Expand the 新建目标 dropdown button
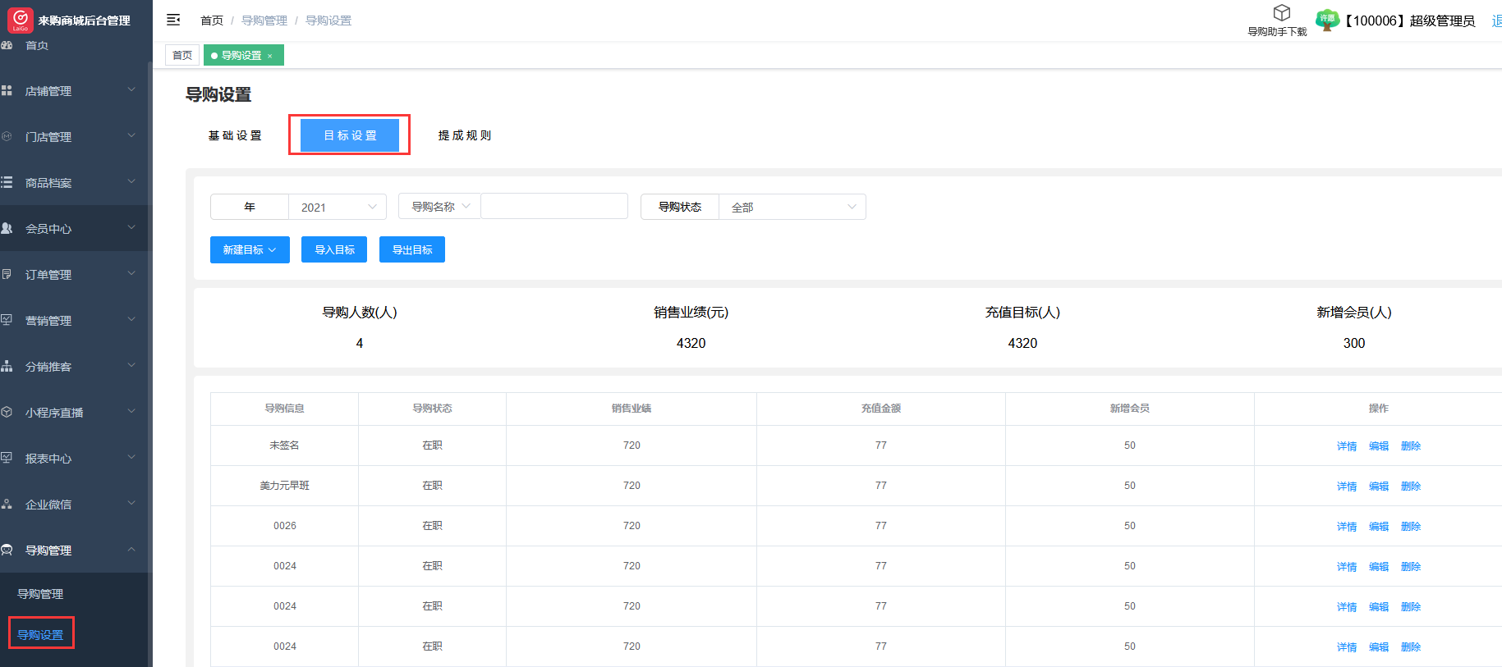Screen dimensions: 1502x667 pyautogui.click(x=250, y=250)
